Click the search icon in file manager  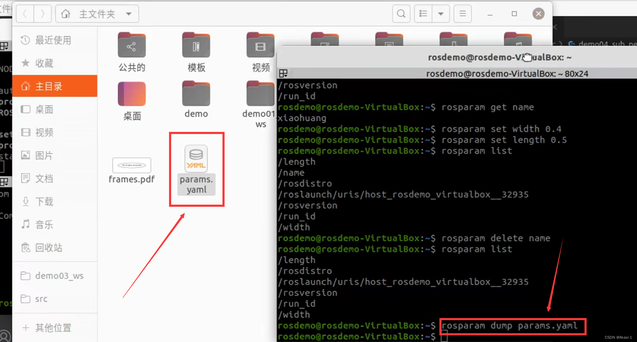tap(401, 14)
